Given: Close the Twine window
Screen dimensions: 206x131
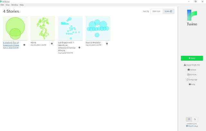Looking at the screenshot, I should click(202, 2).
